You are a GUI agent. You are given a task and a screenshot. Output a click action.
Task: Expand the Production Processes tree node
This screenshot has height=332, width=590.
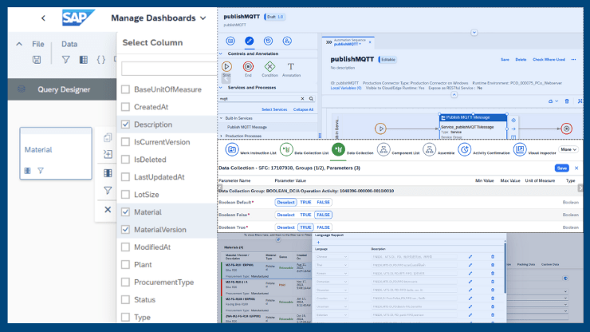[x=222, y=136]
